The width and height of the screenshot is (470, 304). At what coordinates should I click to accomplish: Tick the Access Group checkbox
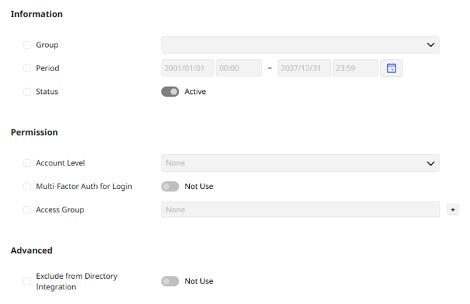[x=27, y=210]
